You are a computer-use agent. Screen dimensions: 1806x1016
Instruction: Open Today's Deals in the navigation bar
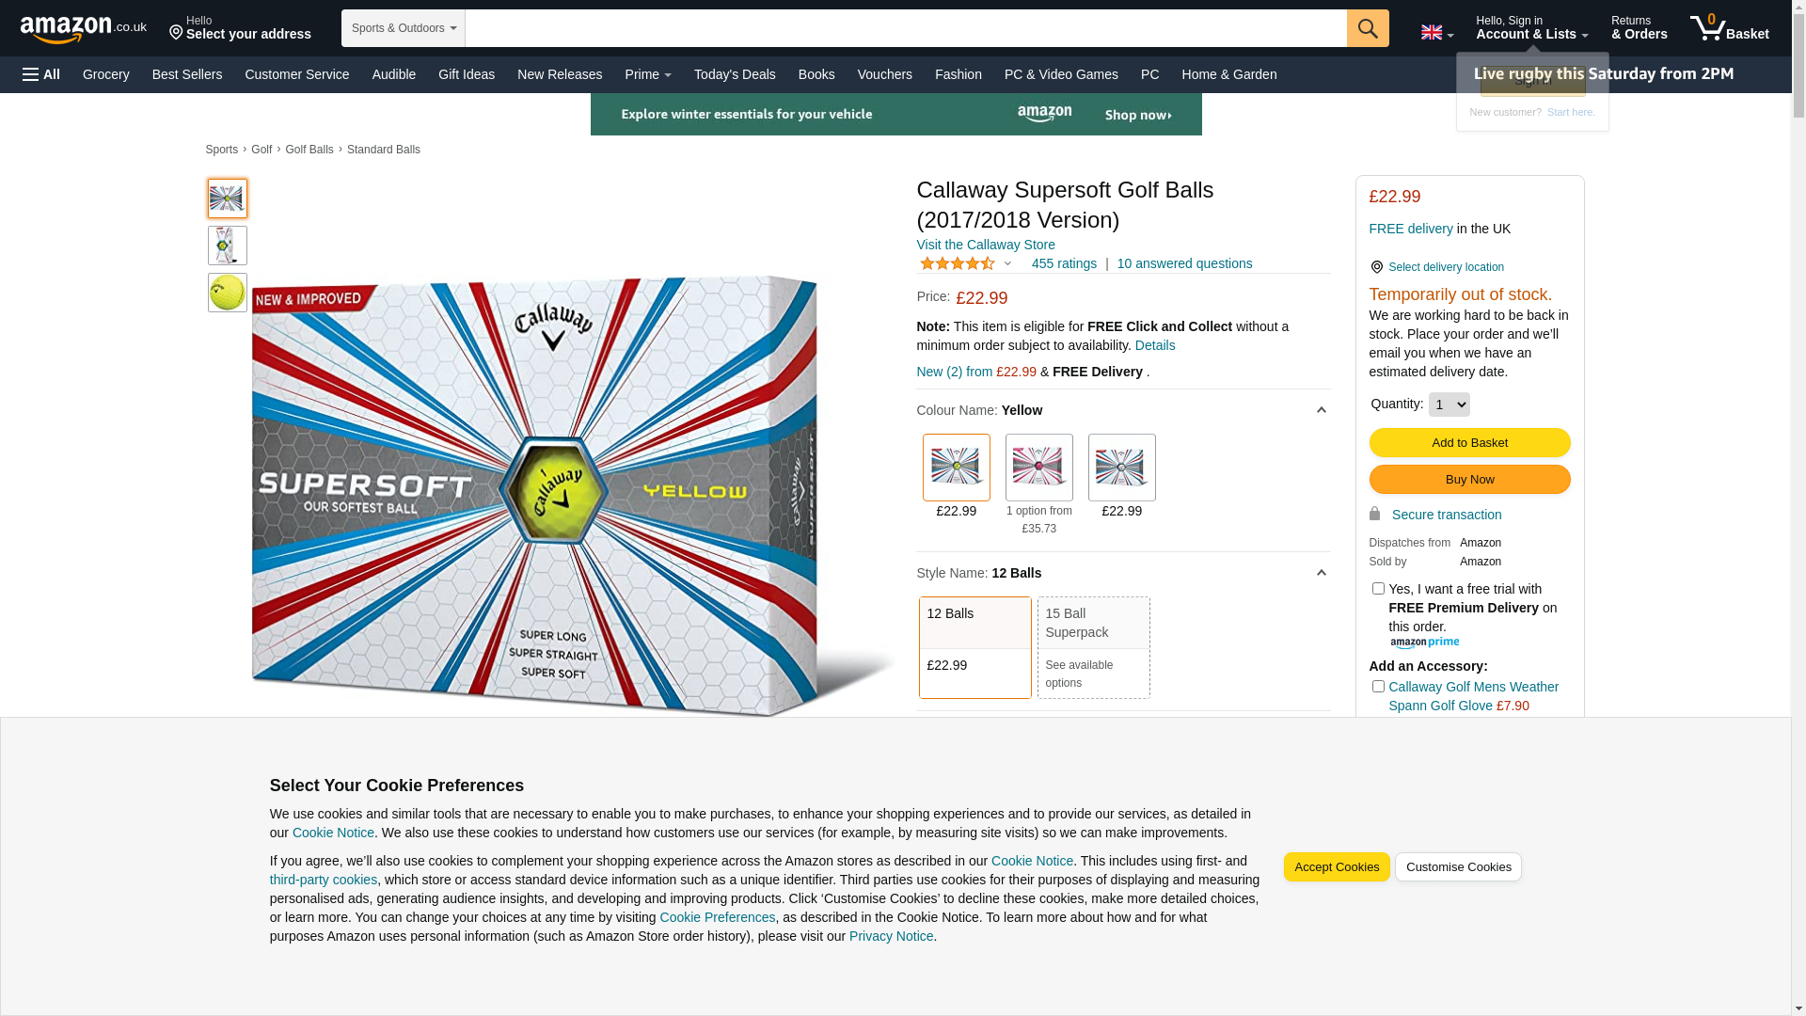coord(735,74)
